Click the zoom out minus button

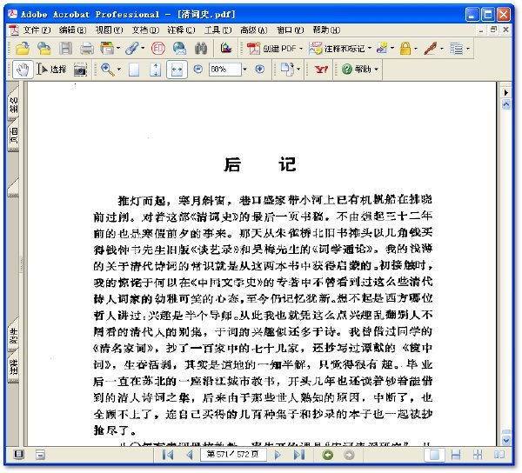tap(198, 70)
